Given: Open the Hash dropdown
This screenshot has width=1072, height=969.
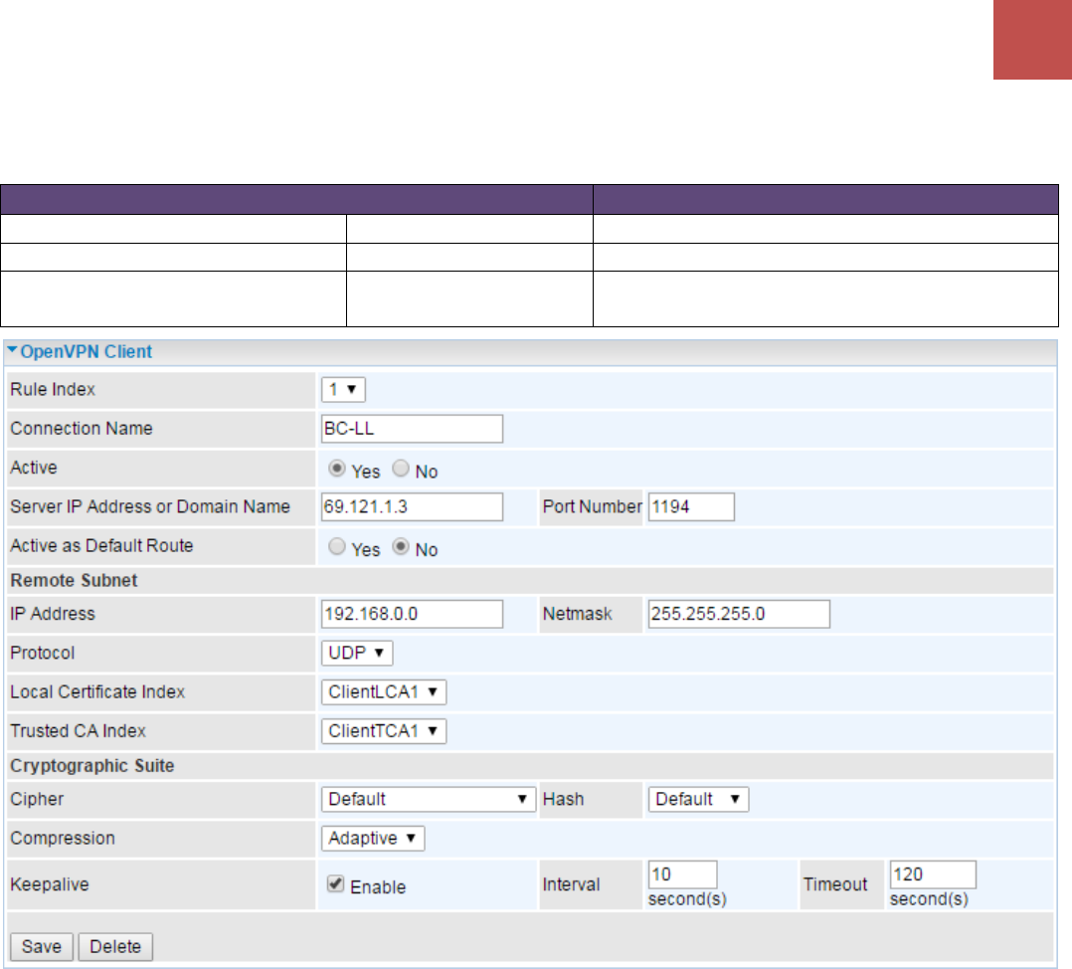Looking at the screenshot, I should (698, 800).
